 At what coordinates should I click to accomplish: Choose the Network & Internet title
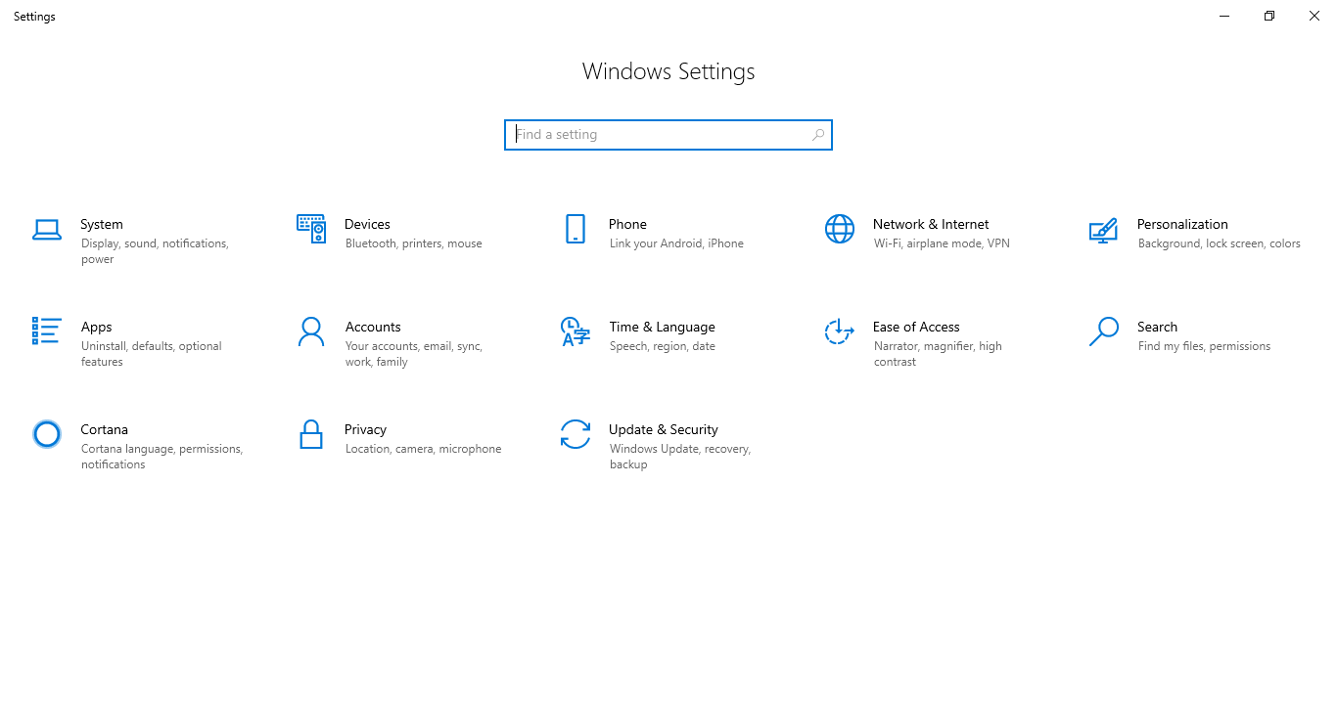click(x=931, y=224)
